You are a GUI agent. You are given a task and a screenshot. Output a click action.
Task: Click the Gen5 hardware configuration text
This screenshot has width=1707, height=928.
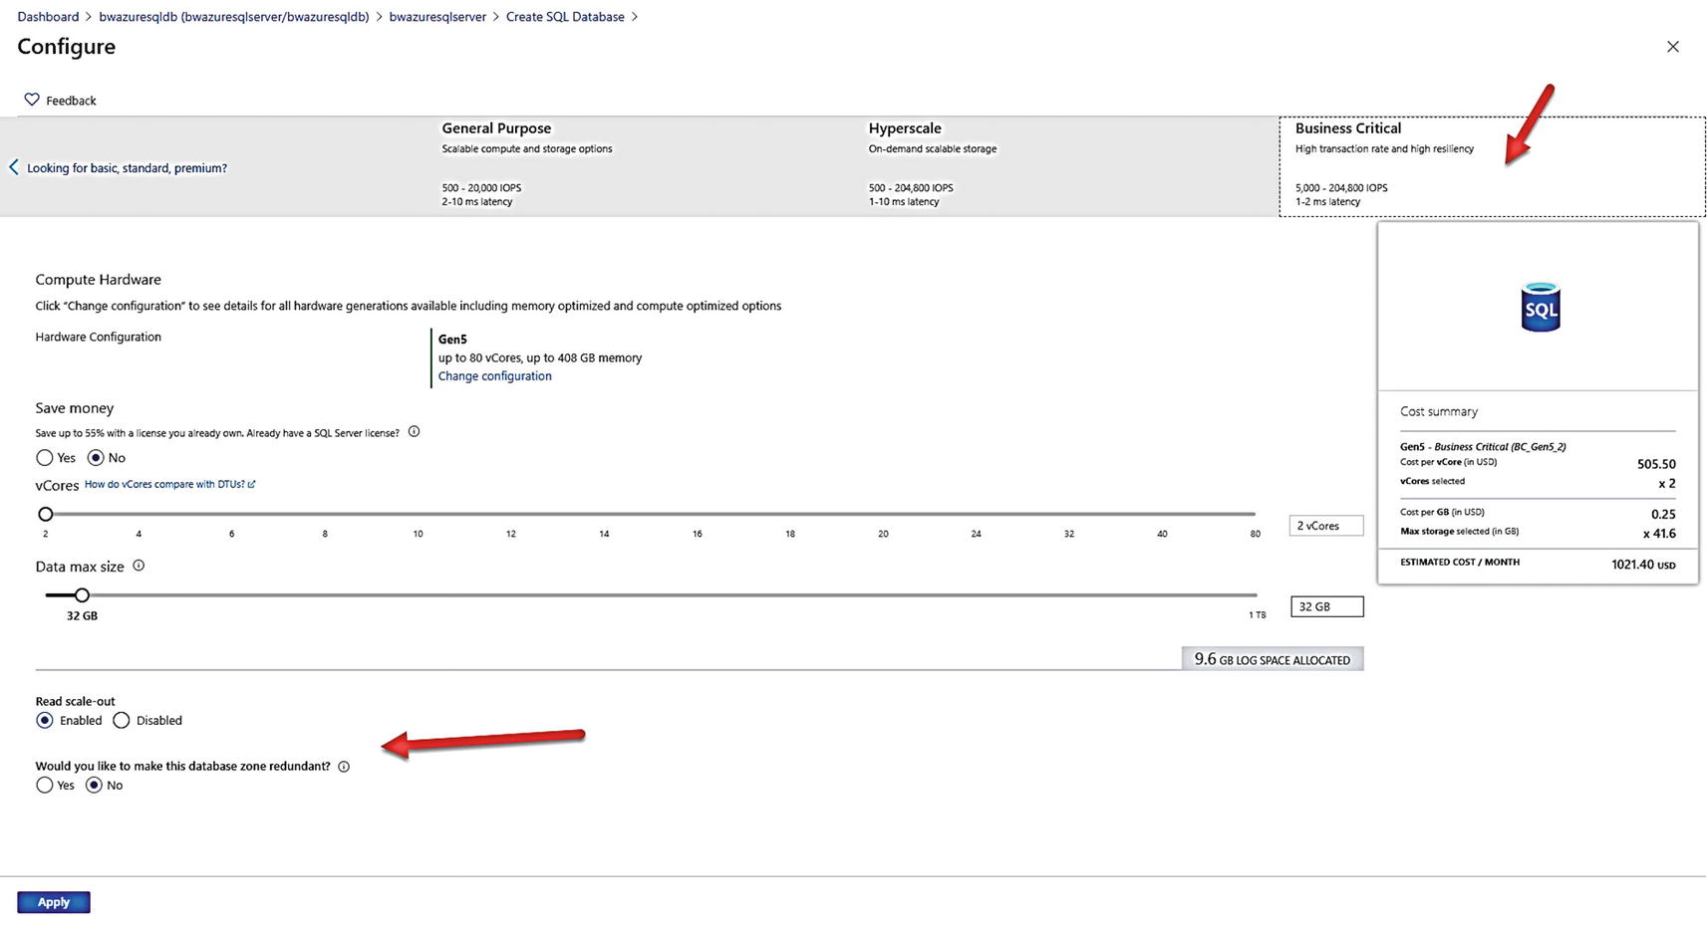pyautogui.click(x=452, y=340)
